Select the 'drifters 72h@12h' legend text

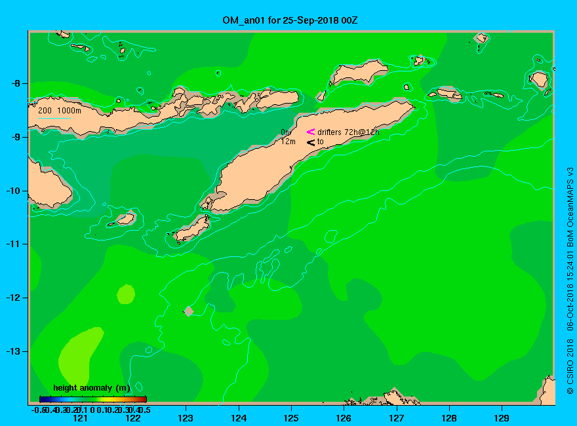tap(348, 132)
